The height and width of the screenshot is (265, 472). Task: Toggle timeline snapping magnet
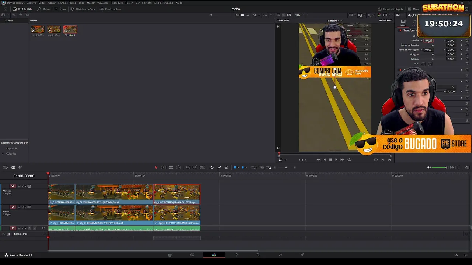tap(212, 167)
